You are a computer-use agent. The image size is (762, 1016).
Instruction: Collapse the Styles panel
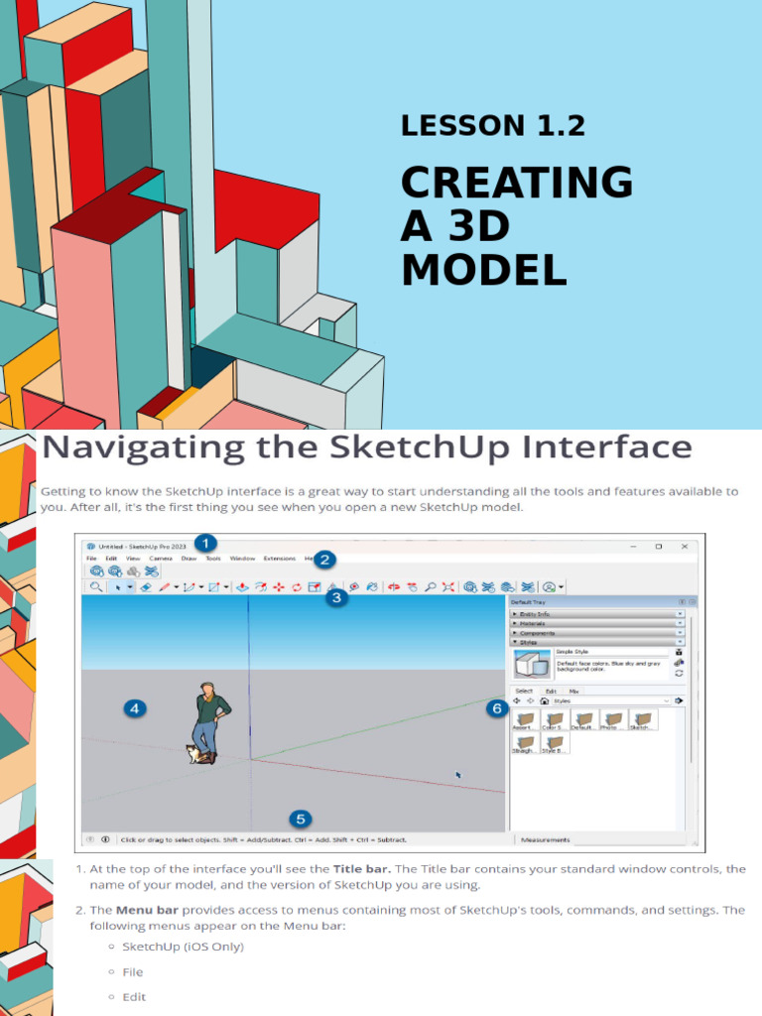click(x=515, y=642)
